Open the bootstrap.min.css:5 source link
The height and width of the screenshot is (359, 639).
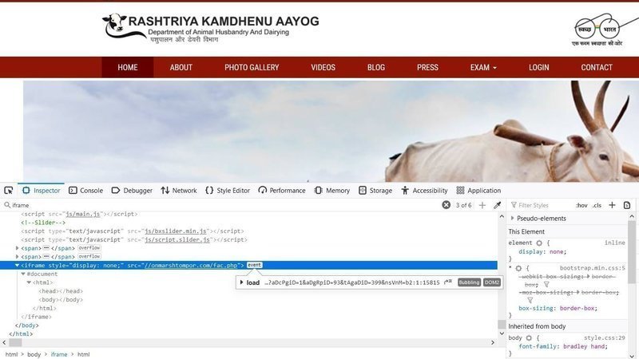[593, 268]
